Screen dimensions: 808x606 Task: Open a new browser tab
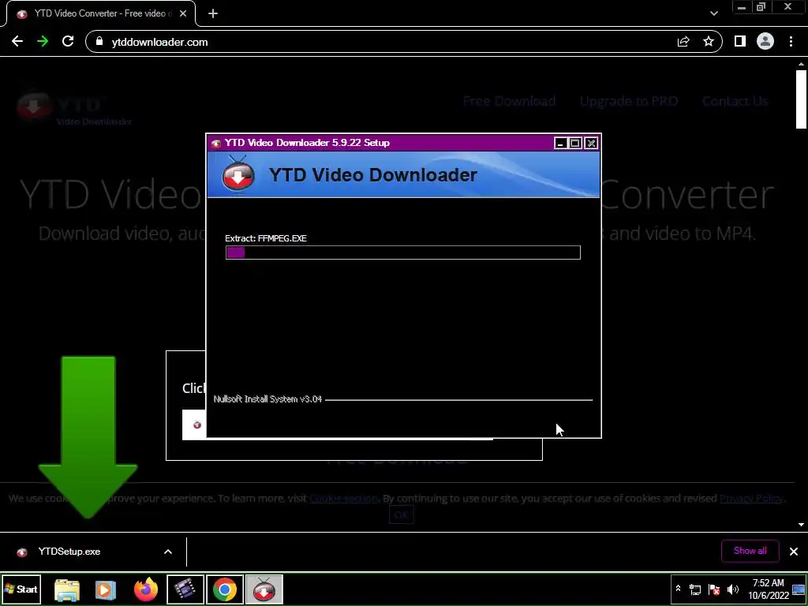213,13
